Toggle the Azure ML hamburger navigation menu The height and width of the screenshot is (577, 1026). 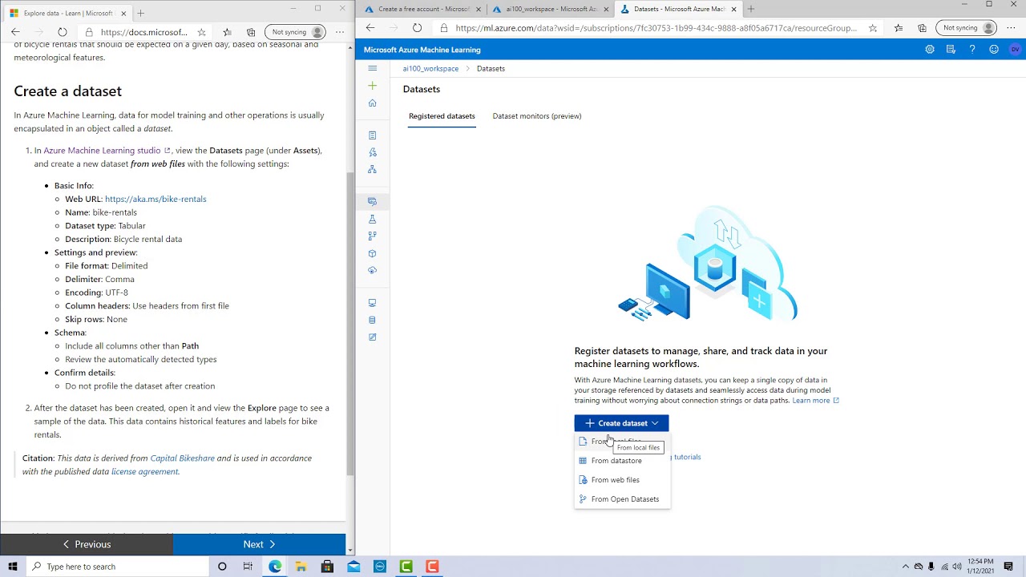(x=372, y=68)
